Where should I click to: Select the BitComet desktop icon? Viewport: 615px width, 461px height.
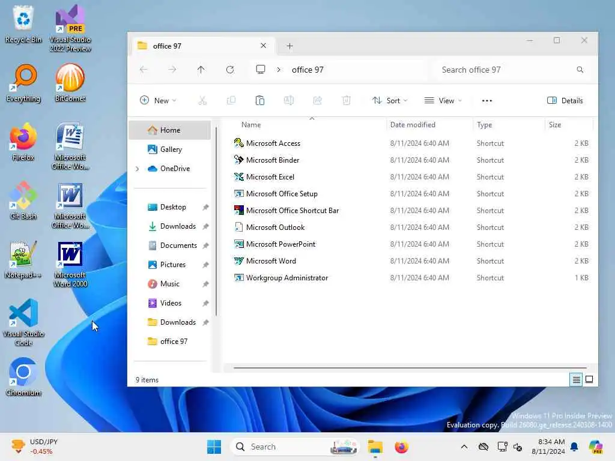point(70,83)
